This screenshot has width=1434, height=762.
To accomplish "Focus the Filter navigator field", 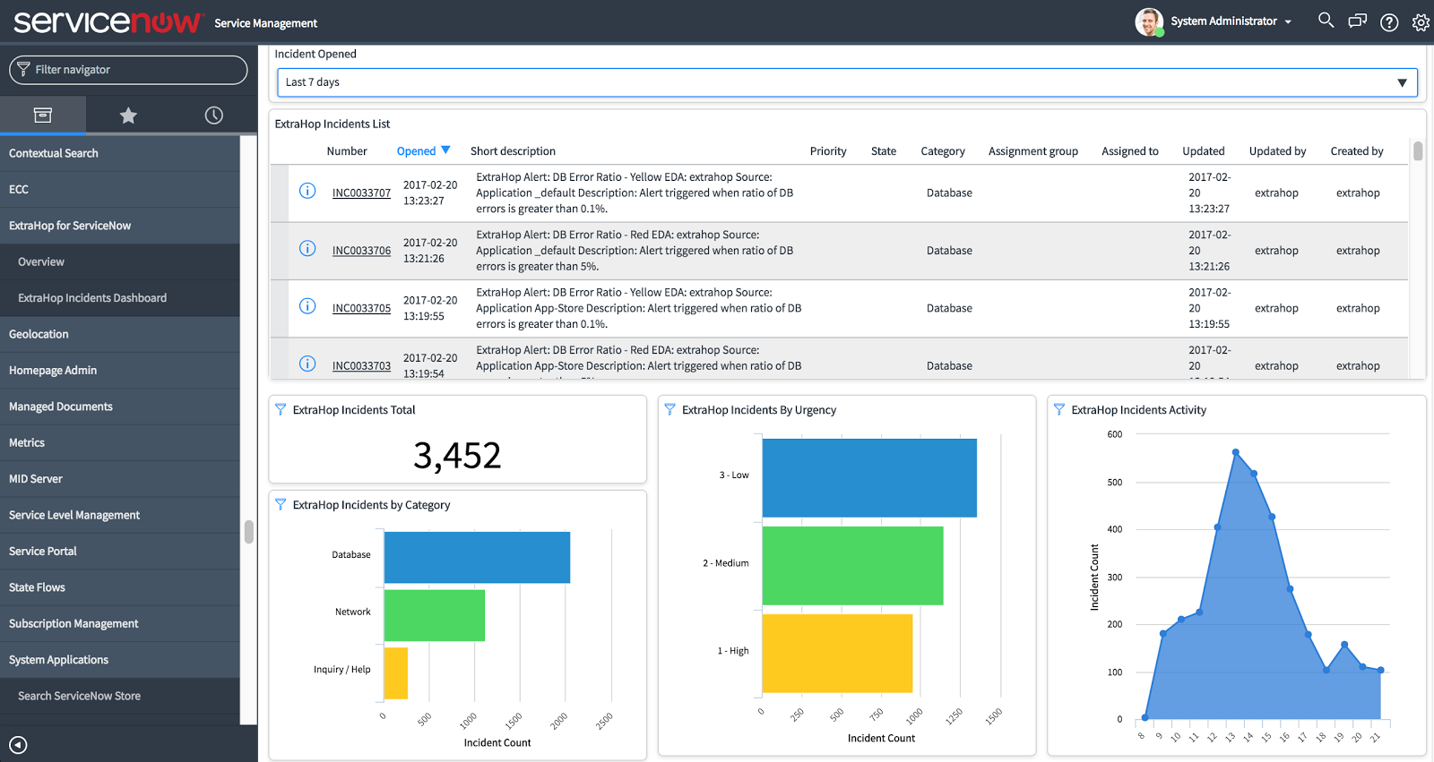I will [x=128, y=70].
